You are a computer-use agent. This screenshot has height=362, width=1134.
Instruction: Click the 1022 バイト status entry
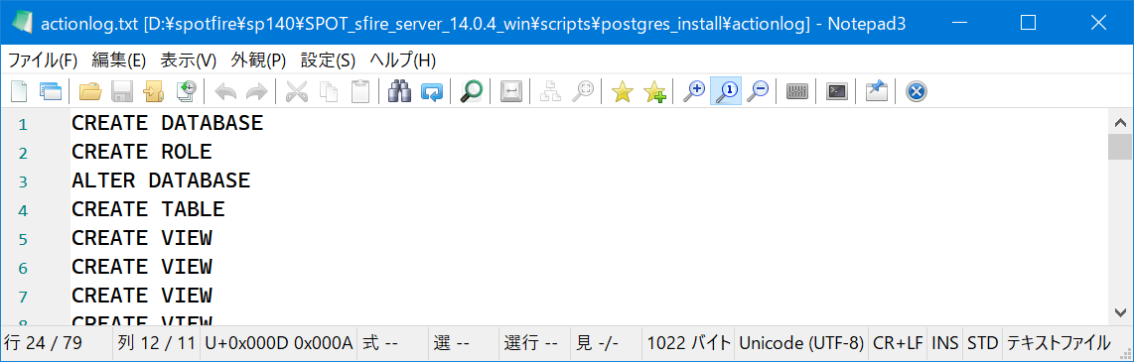tap(688, 342)
